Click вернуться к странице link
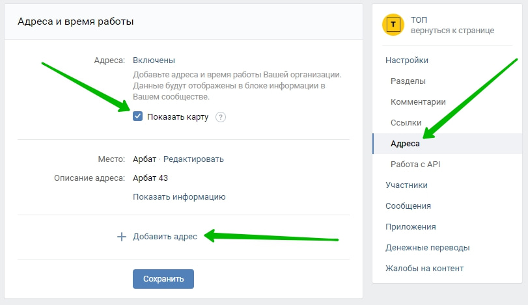This screenshot has height=305, width=528. [452, 31]
